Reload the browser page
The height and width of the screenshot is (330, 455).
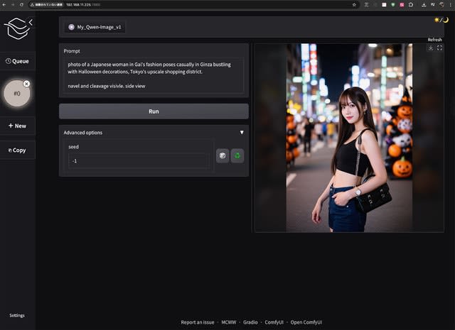pyautogui.click(x=22, y=4)
